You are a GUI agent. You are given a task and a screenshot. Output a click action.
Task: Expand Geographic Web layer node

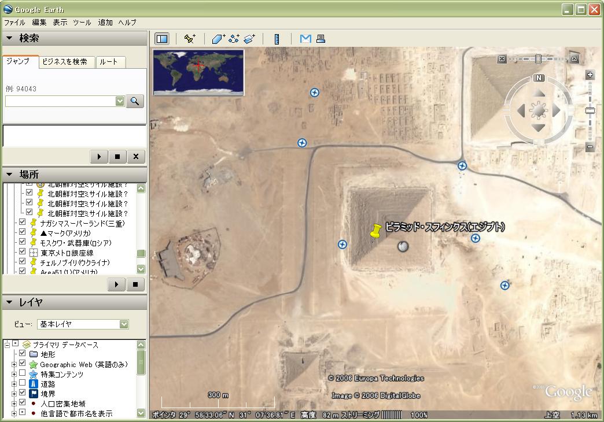pos(14,364)
